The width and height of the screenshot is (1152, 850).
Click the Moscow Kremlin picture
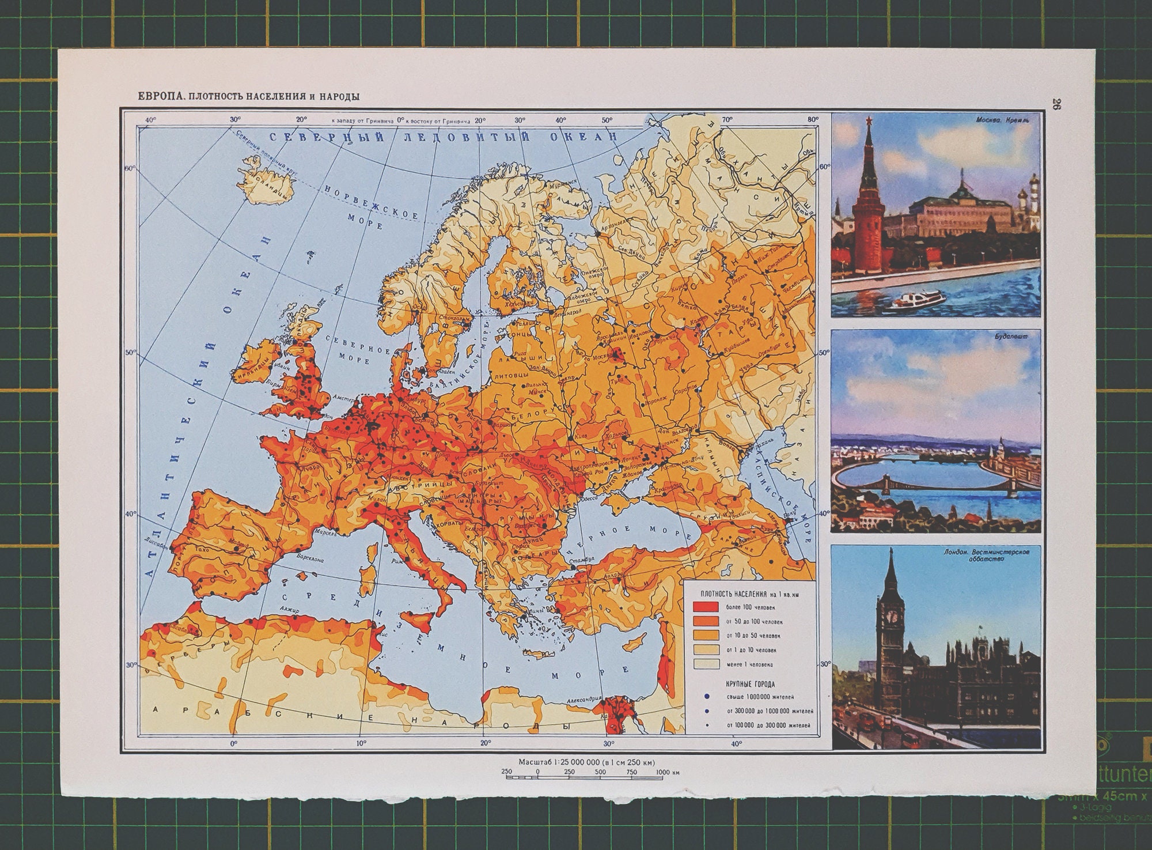pos(936,214)
